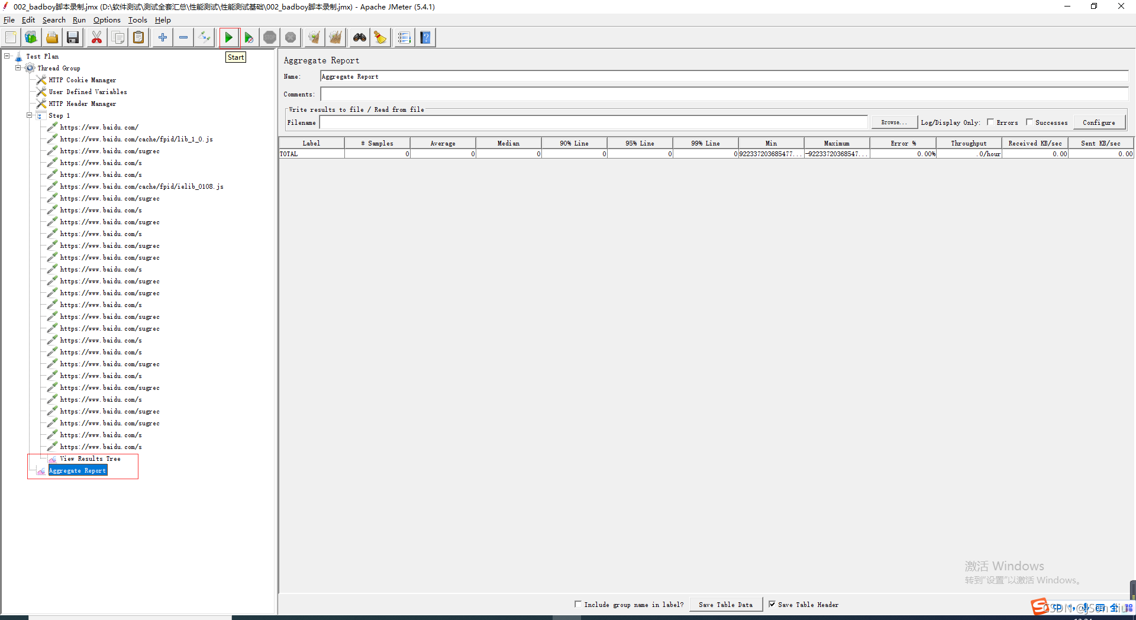Open Search with the binoculars icon
This screenshot has width=1136, height=620.
(x=360, y=38)
